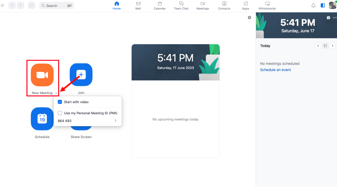This screenshot has height=187, width=337.
Task: Click the back navigation arrow
Action: click(x=12, y=5)
